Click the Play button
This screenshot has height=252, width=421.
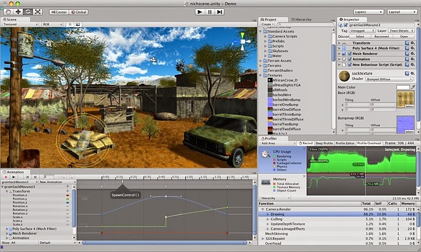point(200,12)
